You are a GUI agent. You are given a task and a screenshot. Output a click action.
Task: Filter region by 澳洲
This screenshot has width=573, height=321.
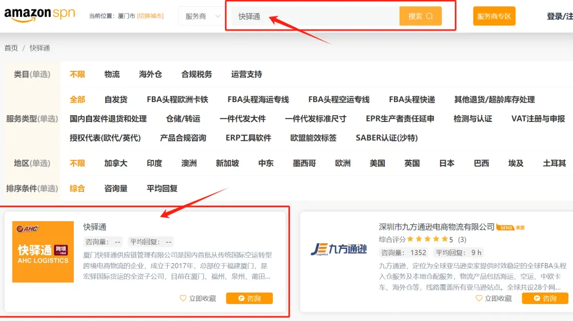189,163
